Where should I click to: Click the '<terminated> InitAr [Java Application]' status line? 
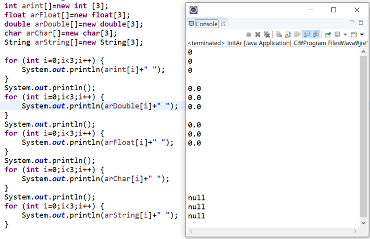(x=277, y=43)
